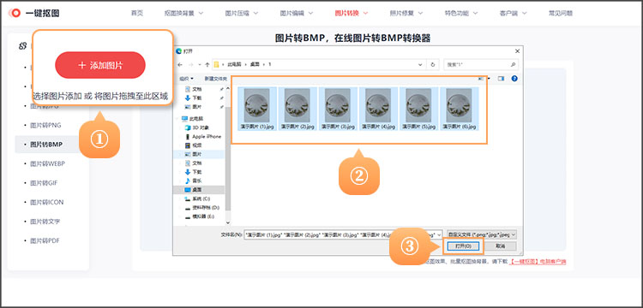643x308 pixels.
Task: Select 图片转PNG in the sidebar
Action: 45,125
